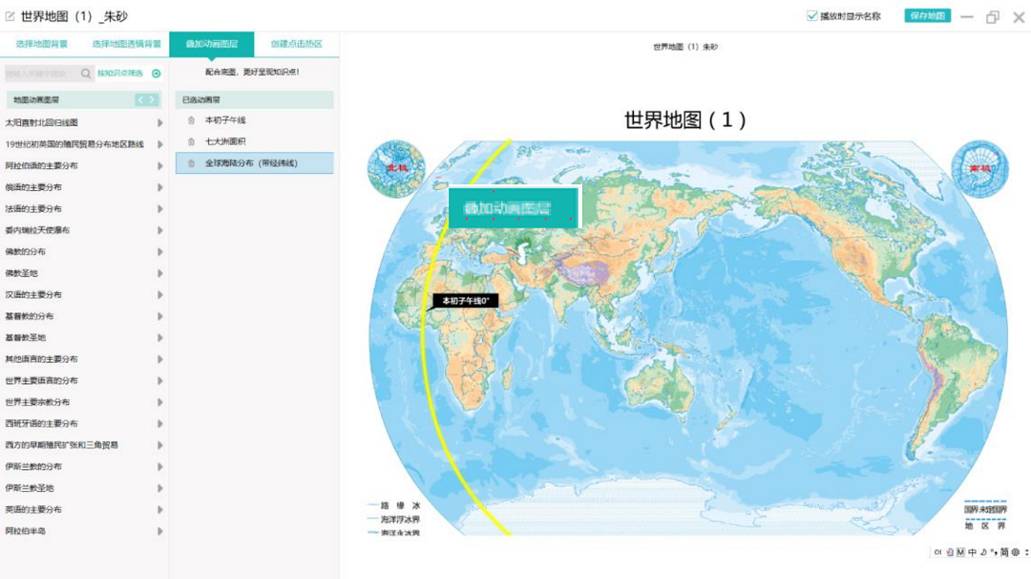Go to the next page of 地图动画图层
This screenshot has width=1031, height=579.
[153, 99]
